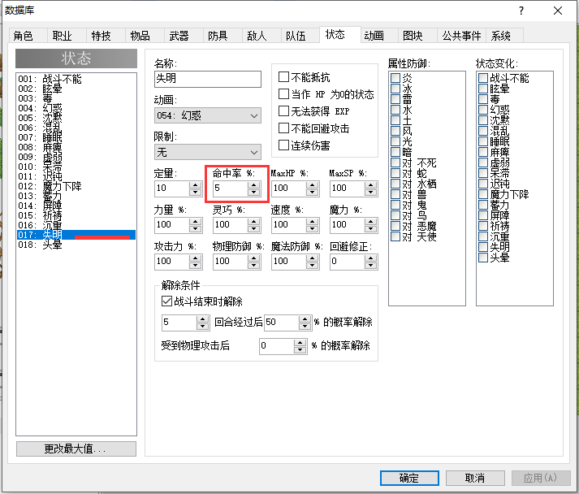Decrease the 魔力 % spinner value

(370, 228)
